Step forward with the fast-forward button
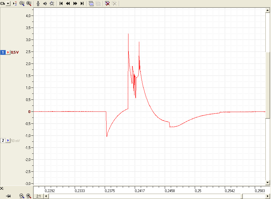Viewport: 271px width, 199px height. pyautogui.click(x=75, y=4)
